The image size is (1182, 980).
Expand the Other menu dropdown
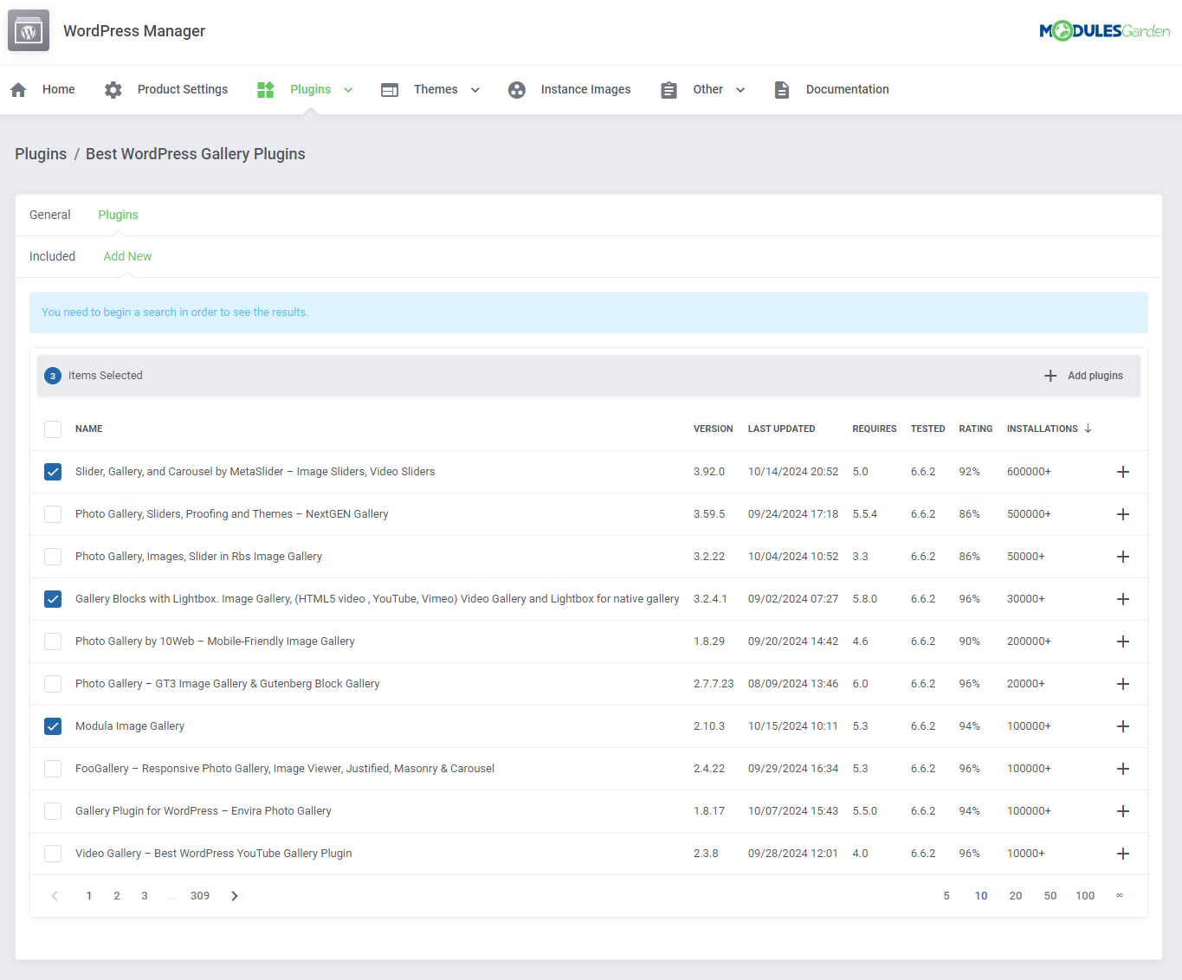click(740, 89)
